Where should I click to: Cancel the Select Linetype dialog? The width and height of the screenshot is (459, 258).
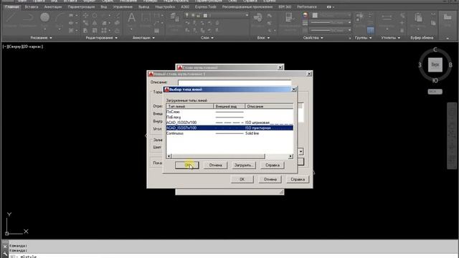tap(215, 166)
